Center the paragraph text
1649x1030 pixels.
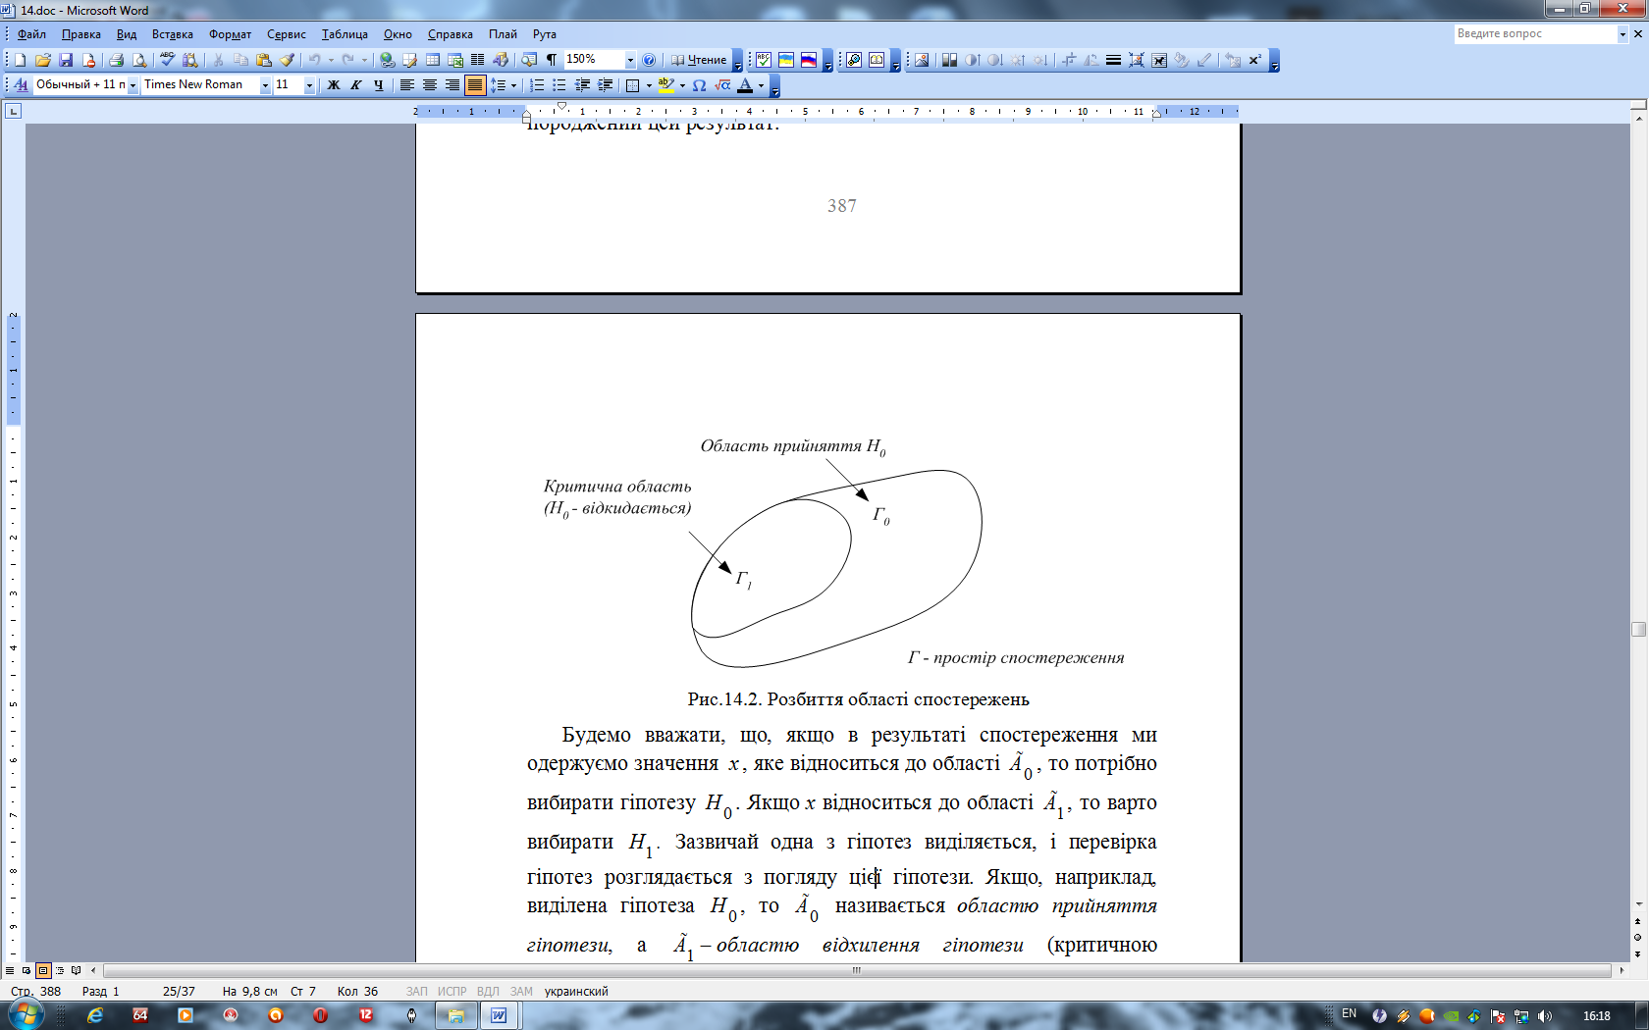pos(429,85)
